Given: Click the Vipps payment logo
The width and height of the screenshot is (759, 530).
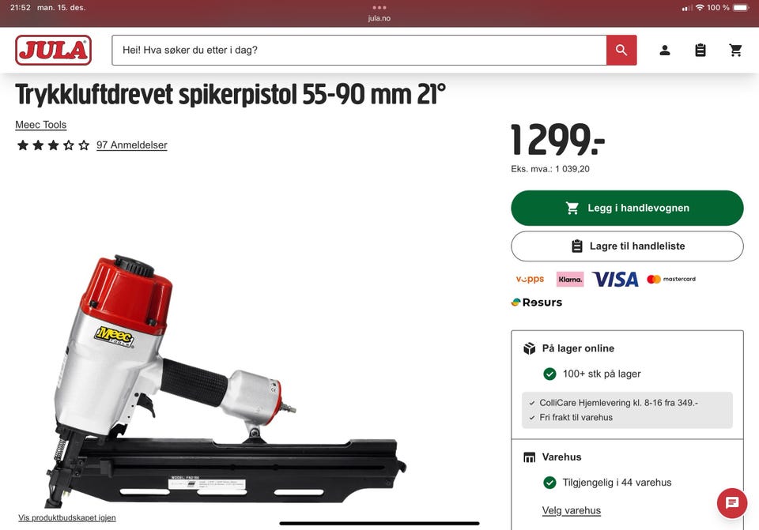Looking at the screenshot, I should tap(530, 279).
